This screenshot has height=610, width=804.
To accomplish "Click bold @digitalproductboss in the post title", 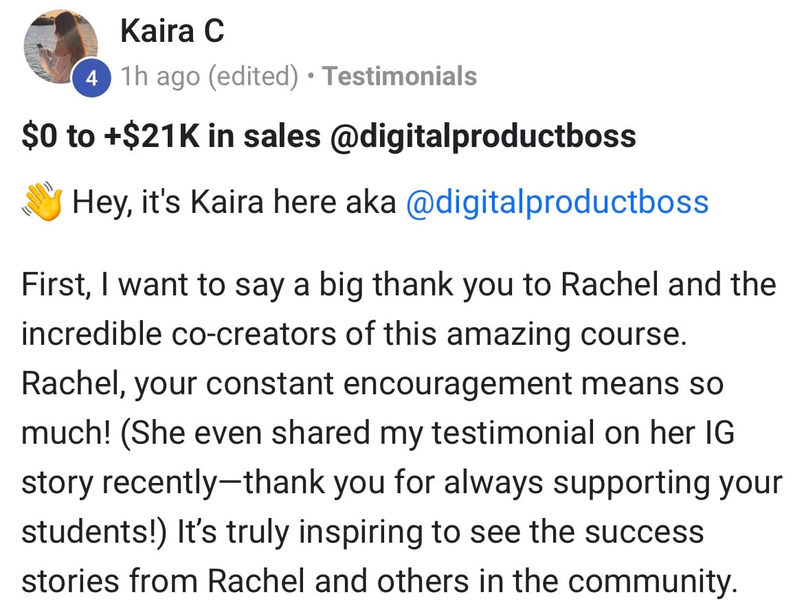I will click(x=483, y=136).
